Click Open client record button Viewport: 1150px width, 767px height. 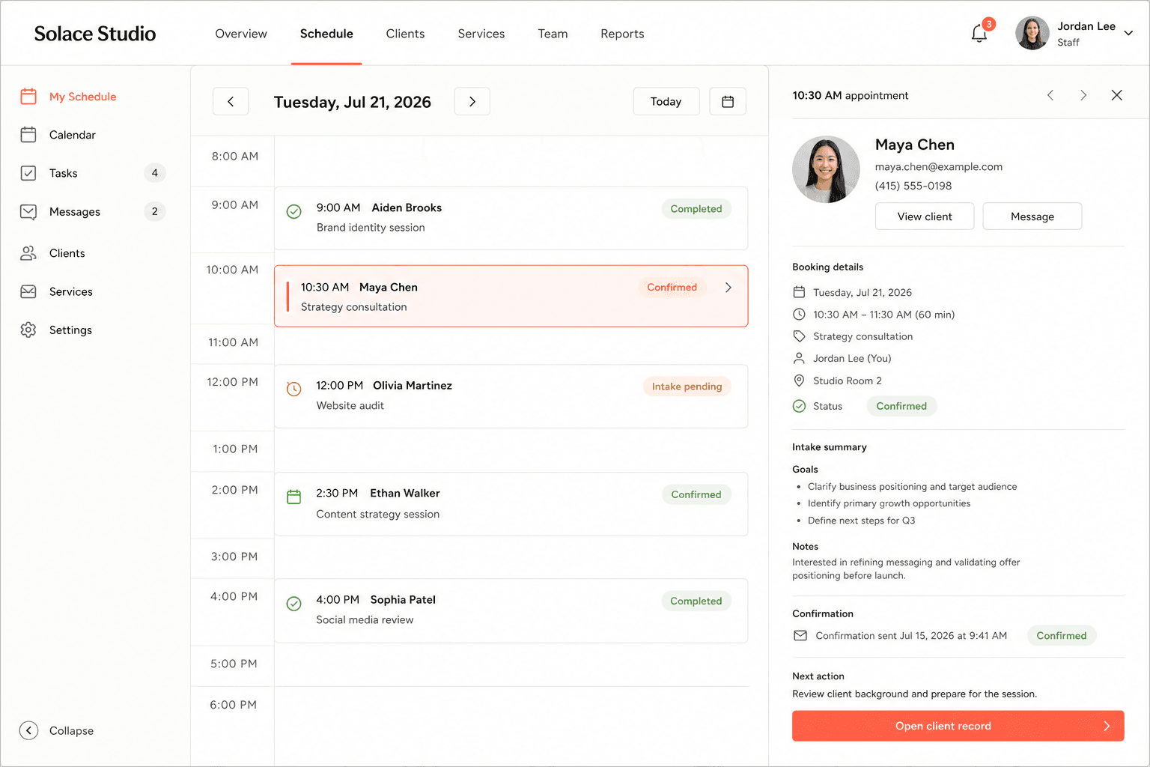click(958, 726)
